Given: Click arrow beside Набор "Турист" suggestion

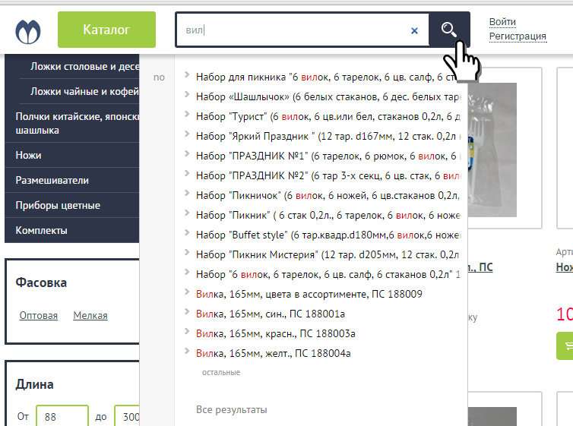Looking at the screenshot, I should click(x=187, y=114).
